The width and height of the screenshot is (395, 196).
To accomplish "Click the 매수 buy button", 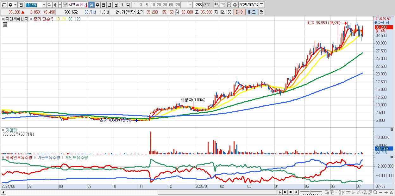I will 240,12.
